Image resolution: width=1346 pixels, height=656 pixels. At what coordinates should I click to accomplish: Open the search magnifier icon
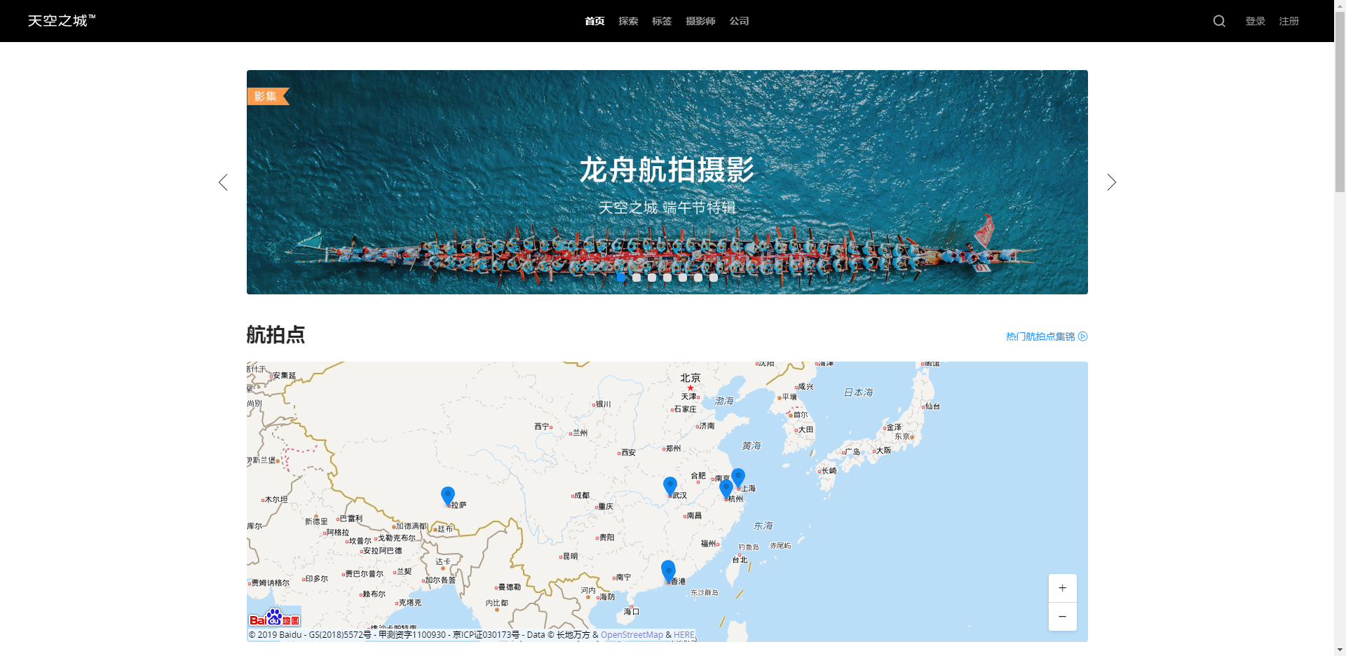[x=1219, y=21]
